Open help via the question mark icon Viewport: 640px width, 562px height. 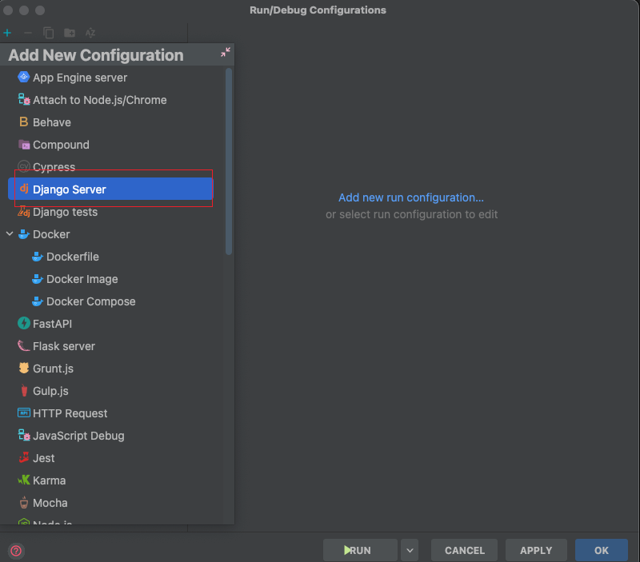coord(16,551)
